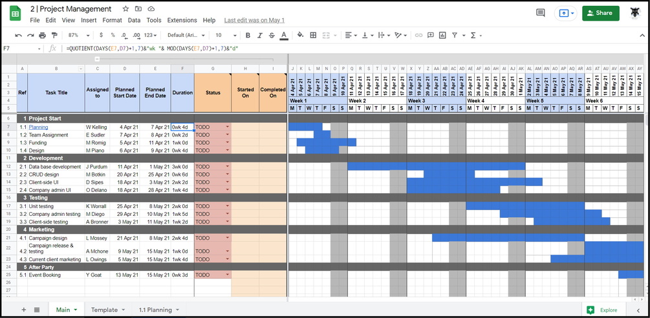This screenshot has width=650, height=318.
Task: Open the fill color bucket
Action: click(x=301, y=35)
